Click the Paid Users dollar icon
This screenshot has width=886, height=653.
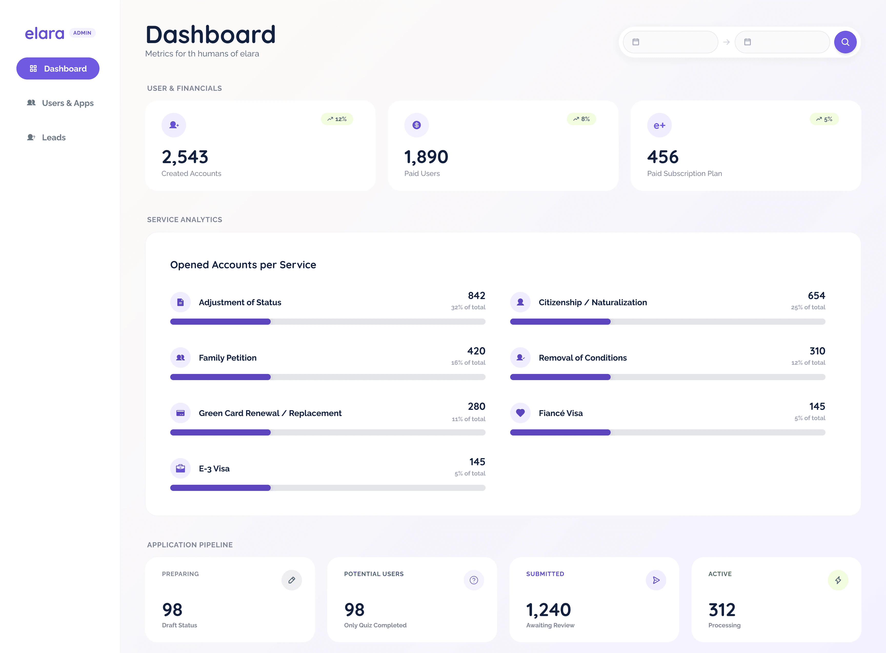point(416,125)
